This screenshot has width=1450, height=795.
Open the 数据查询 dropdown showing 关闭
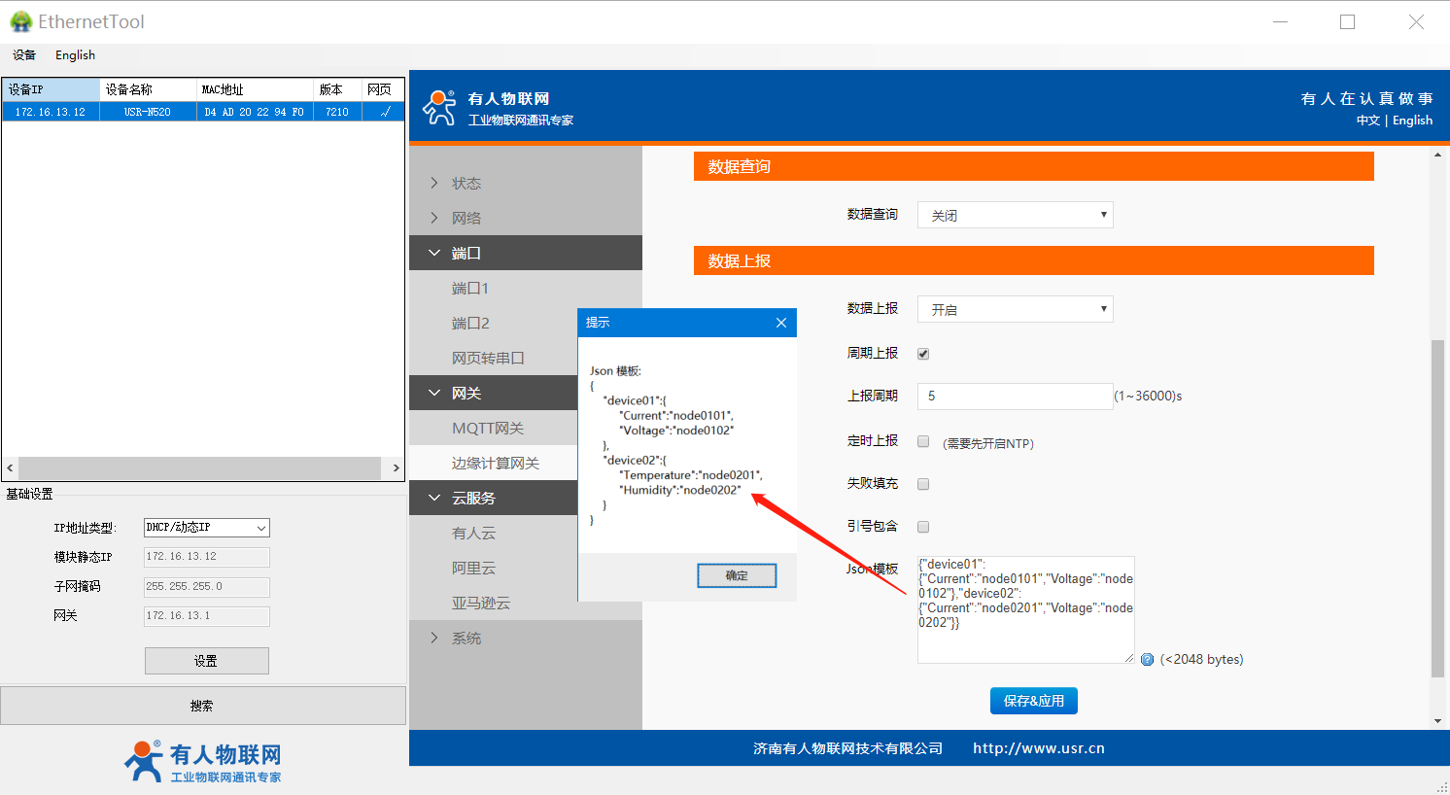pyautogui.click(x=1015, y=215)
